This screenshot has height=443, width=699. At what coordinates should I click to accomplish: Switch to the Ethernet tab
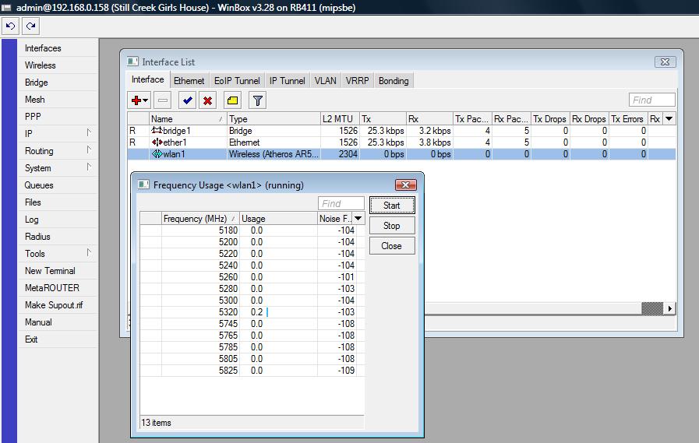[189, 81]
